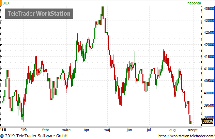Screen dimensions: 215x139
Task: Click the 40000 price axis label
Action: (209, 93)
